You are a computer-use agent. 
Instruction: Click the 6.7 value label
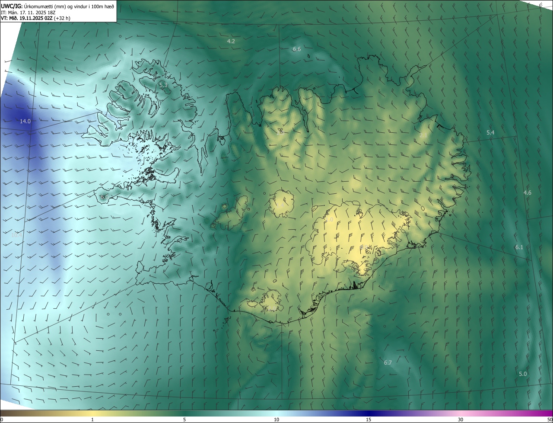point(388,362)
